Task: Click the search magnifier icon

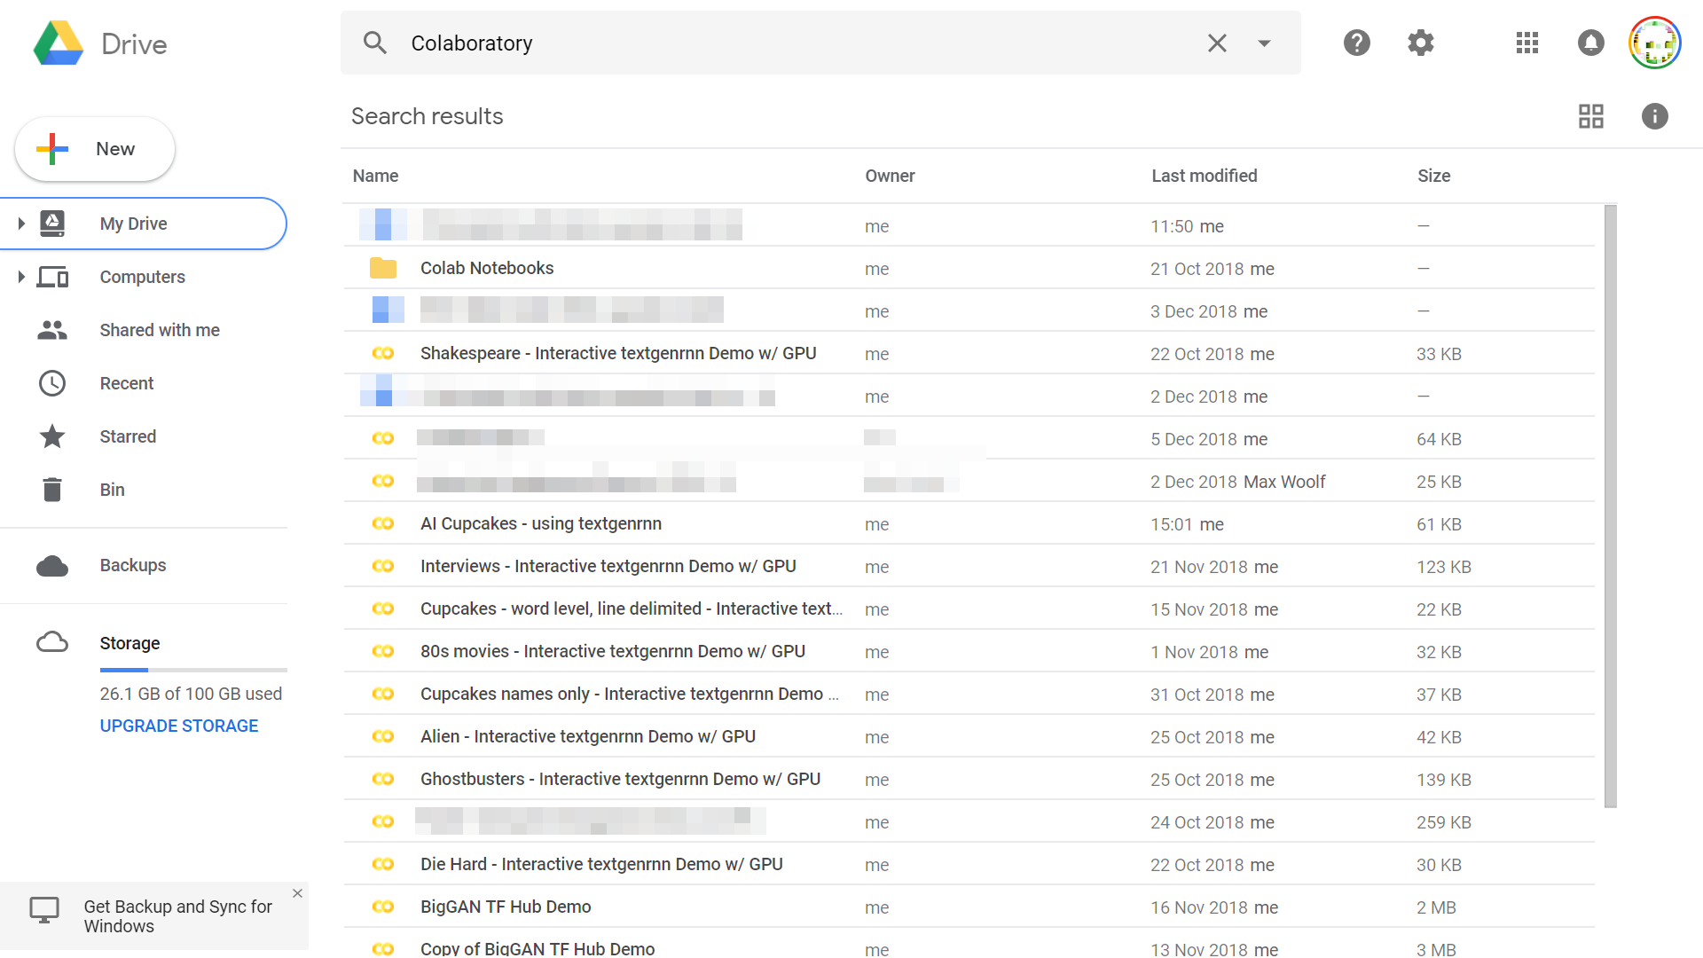Action: [x=375, y=43]
